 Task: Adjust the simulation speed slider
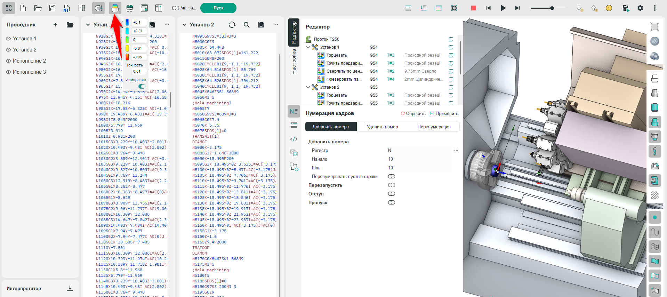point(552,8)
